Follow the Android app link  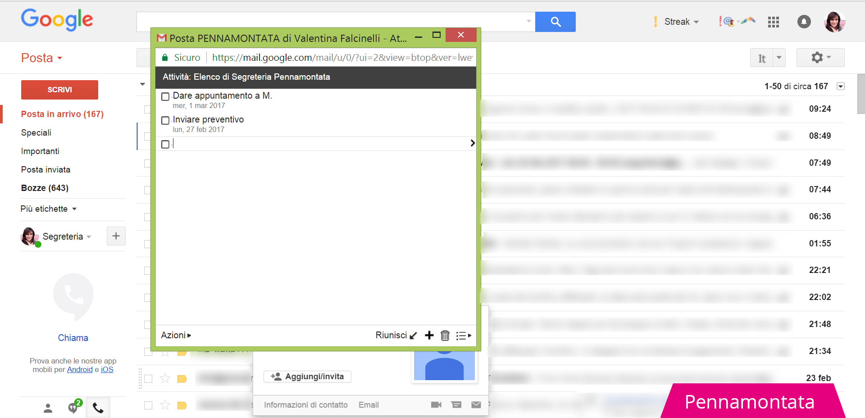[80, 370]
